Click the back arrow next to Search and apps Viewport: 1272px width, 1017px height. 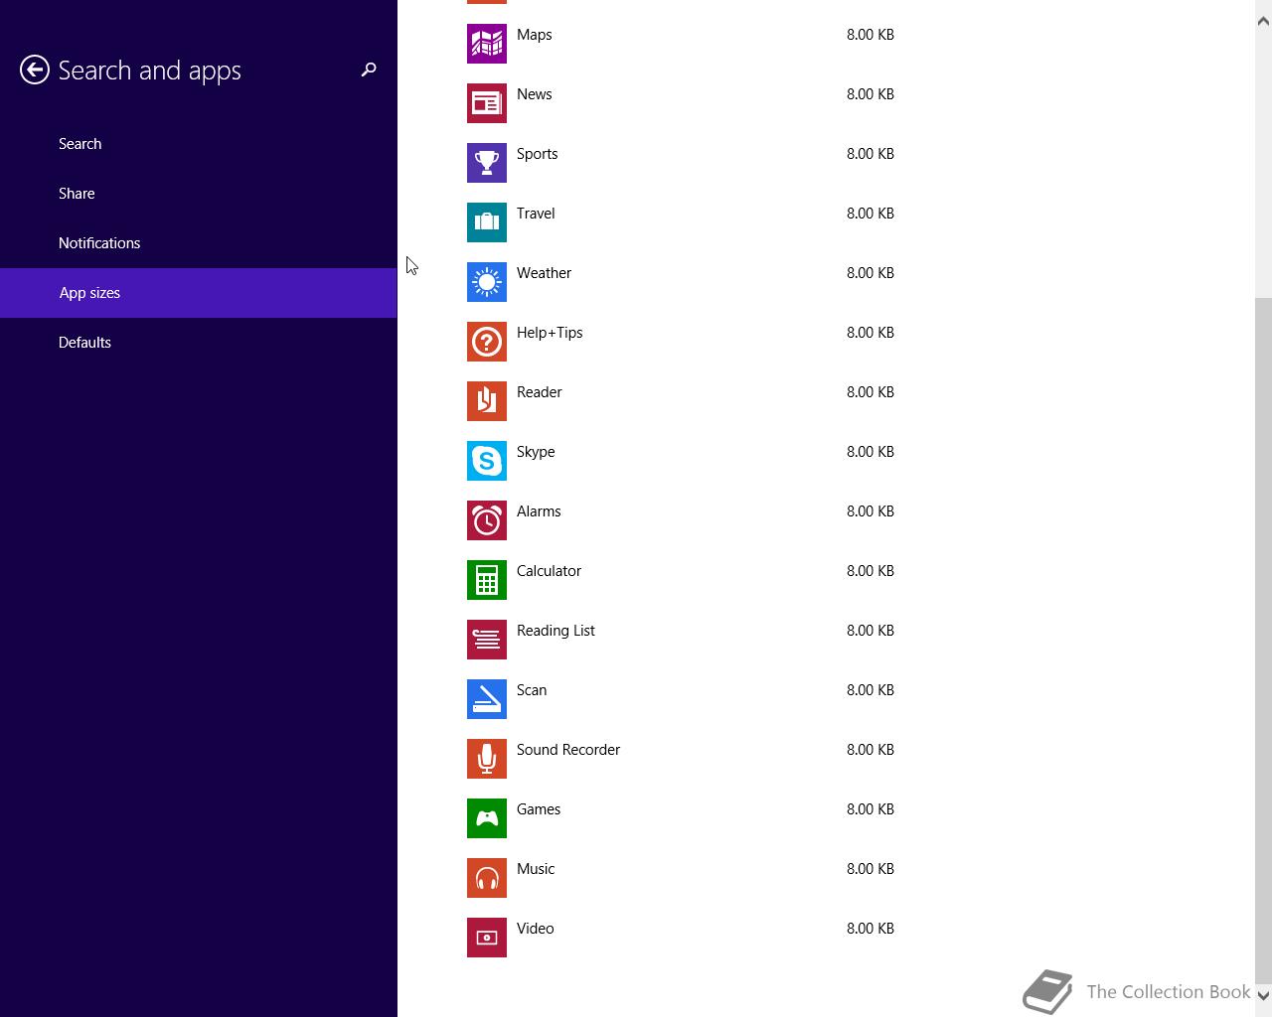pos(35,70)
